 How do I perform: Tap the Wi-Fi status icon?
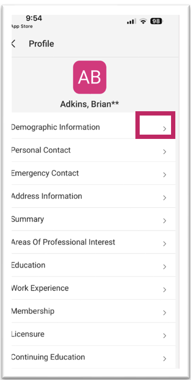(144, 21)
